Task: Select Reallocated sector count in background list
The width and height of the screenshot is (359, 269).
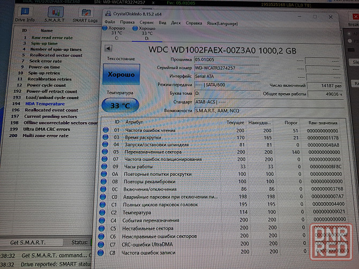Action: (x=55, y=55)
